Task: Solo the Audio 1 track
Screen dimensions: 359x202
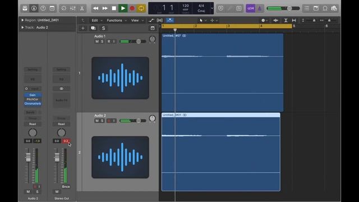Action: coord(102,42)
